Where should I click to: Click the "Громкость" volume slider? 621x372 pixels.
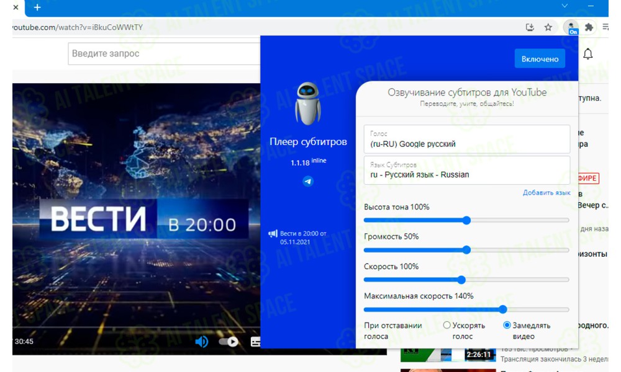(466, 250)
